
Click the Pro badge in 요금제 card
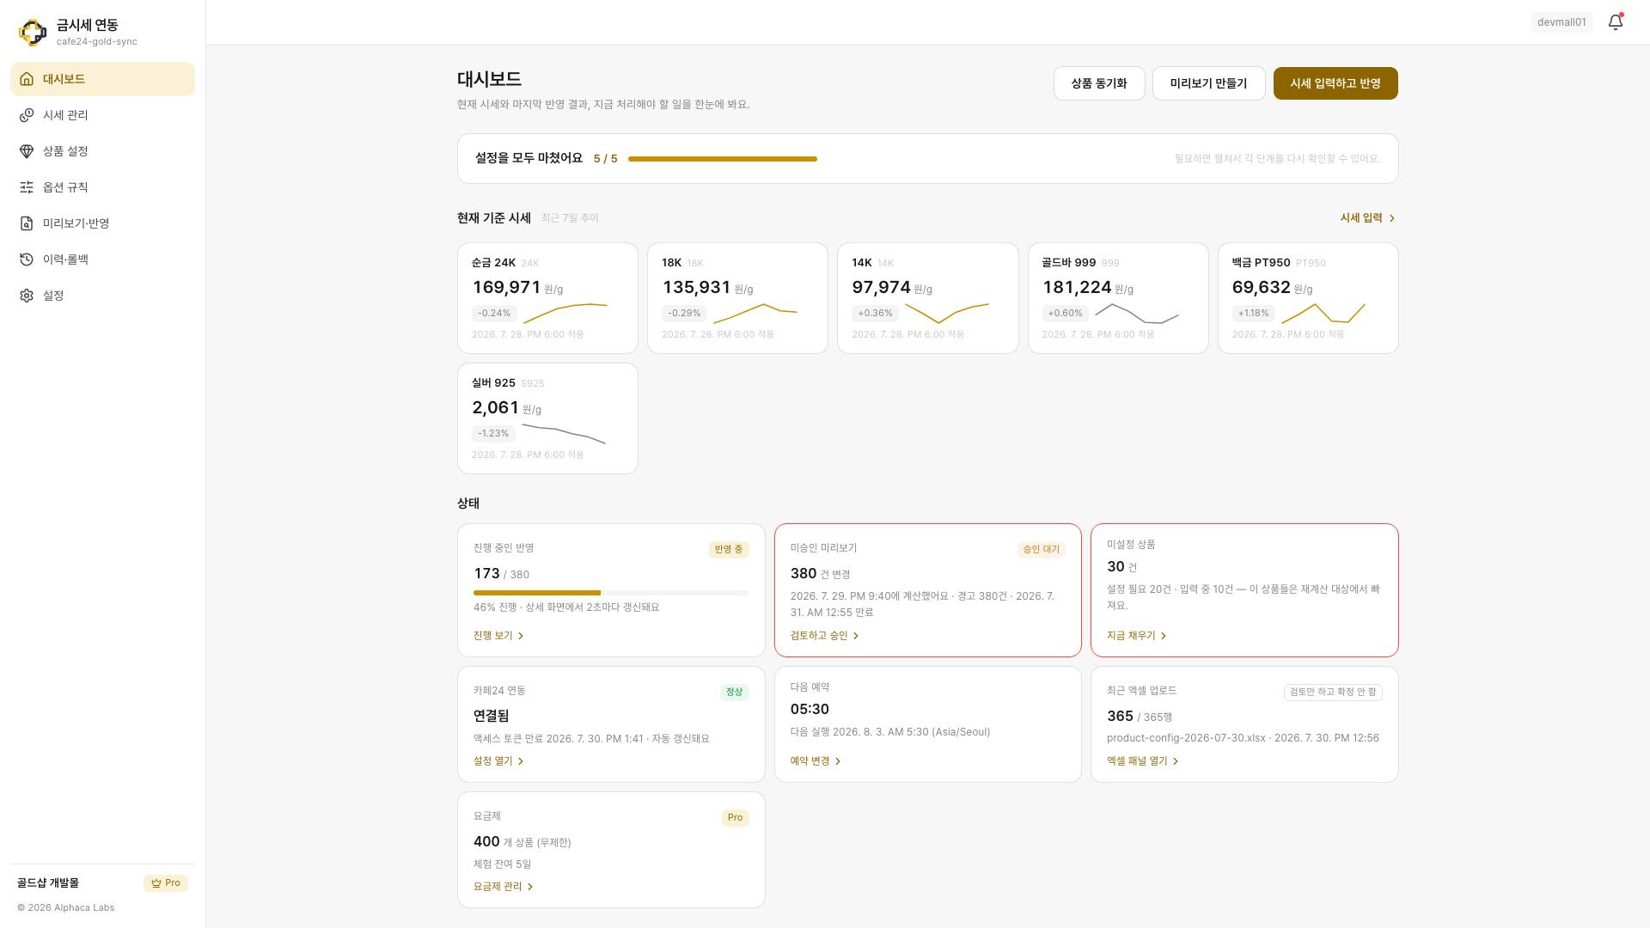(x=736, y=818)
